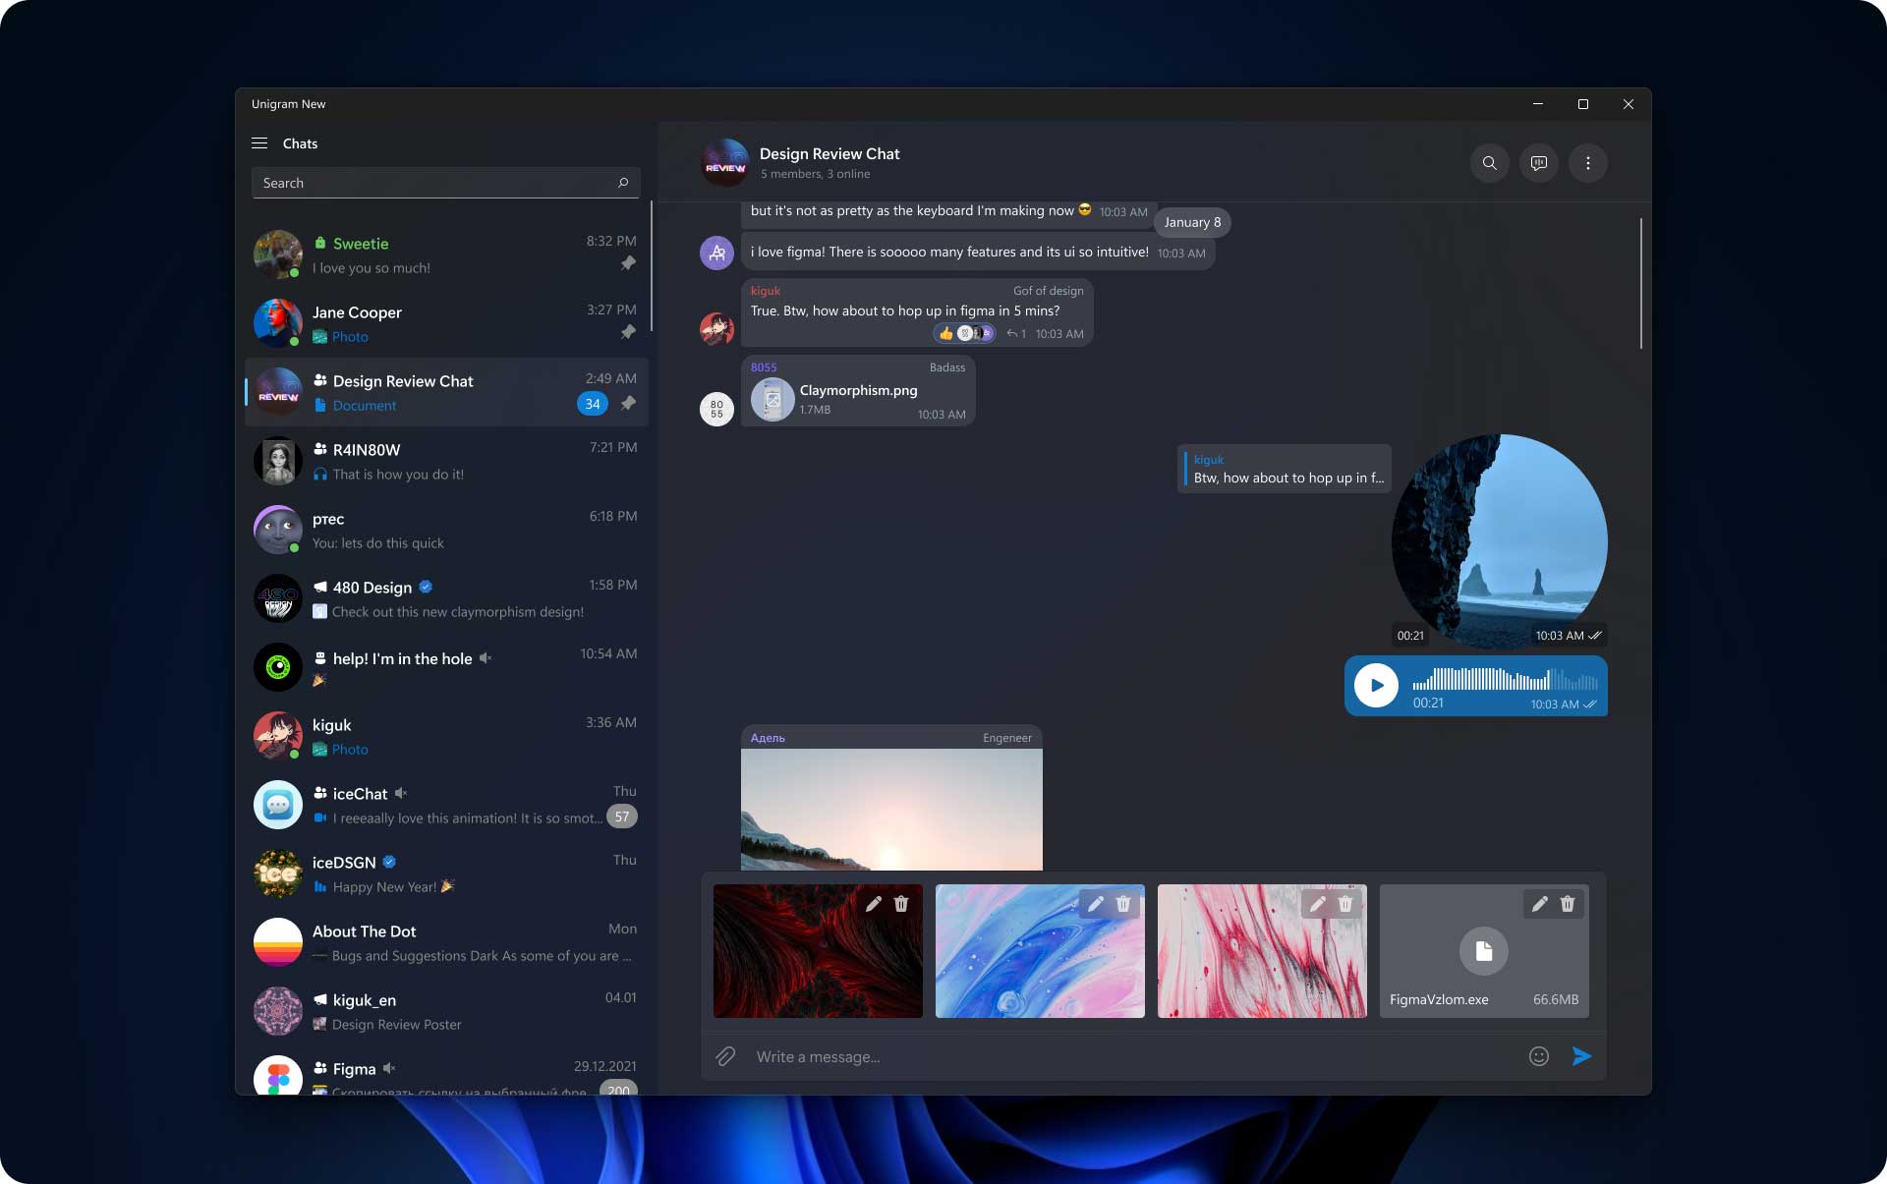1887x1184 pixels.
Task: Click the sender name Адель
Action: click(x=768, y=738)
